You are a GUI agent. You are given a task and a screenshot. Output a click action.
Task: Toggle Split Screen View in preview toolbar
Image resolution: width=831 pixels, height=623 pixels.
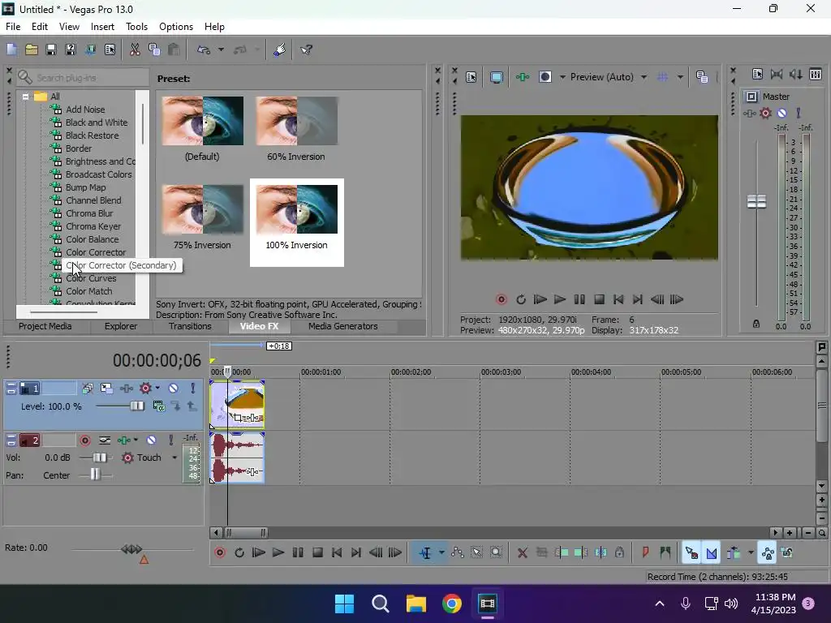(545, 77)
